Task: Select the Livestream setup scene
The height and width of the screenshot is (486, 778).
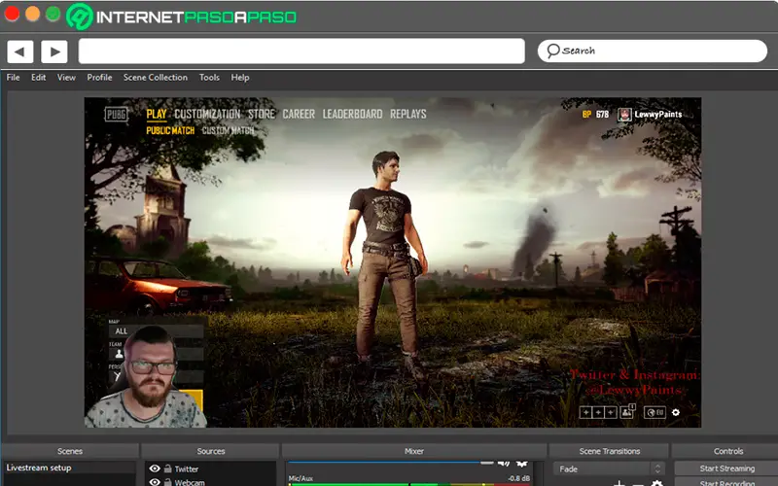Action: 69,468
